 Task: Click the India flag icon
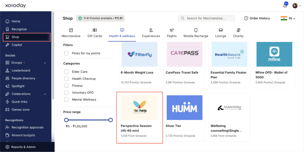pyautogui.click(x=284, y=18)
